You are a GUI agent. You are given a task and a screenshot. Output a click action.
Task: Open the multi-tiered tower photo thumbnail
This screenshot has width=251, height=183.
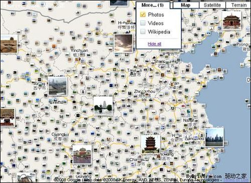coord(150,144)
